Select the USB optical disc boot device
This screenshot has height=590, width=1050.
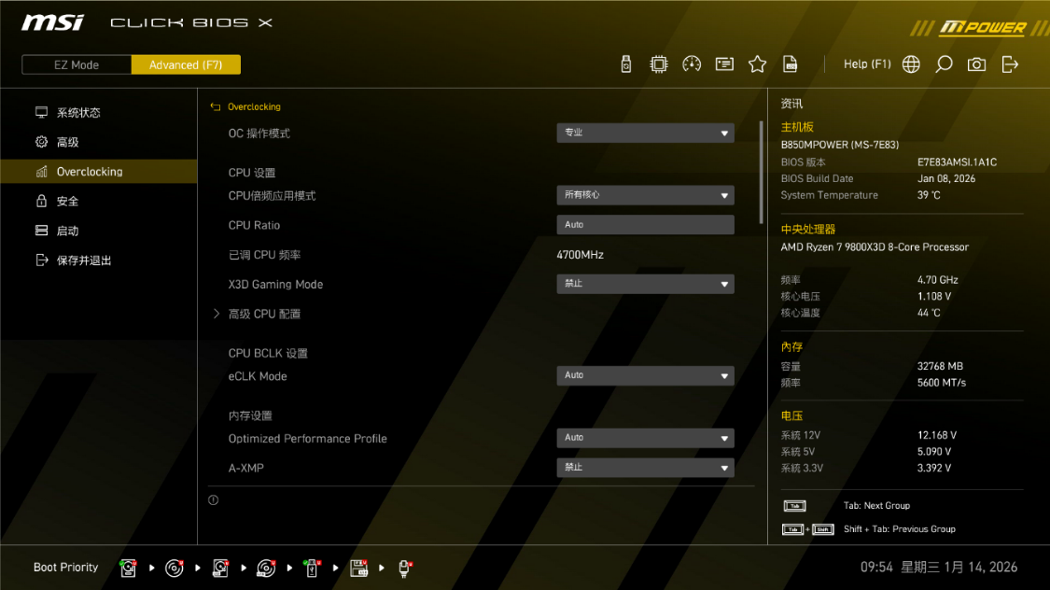point(266,568)
